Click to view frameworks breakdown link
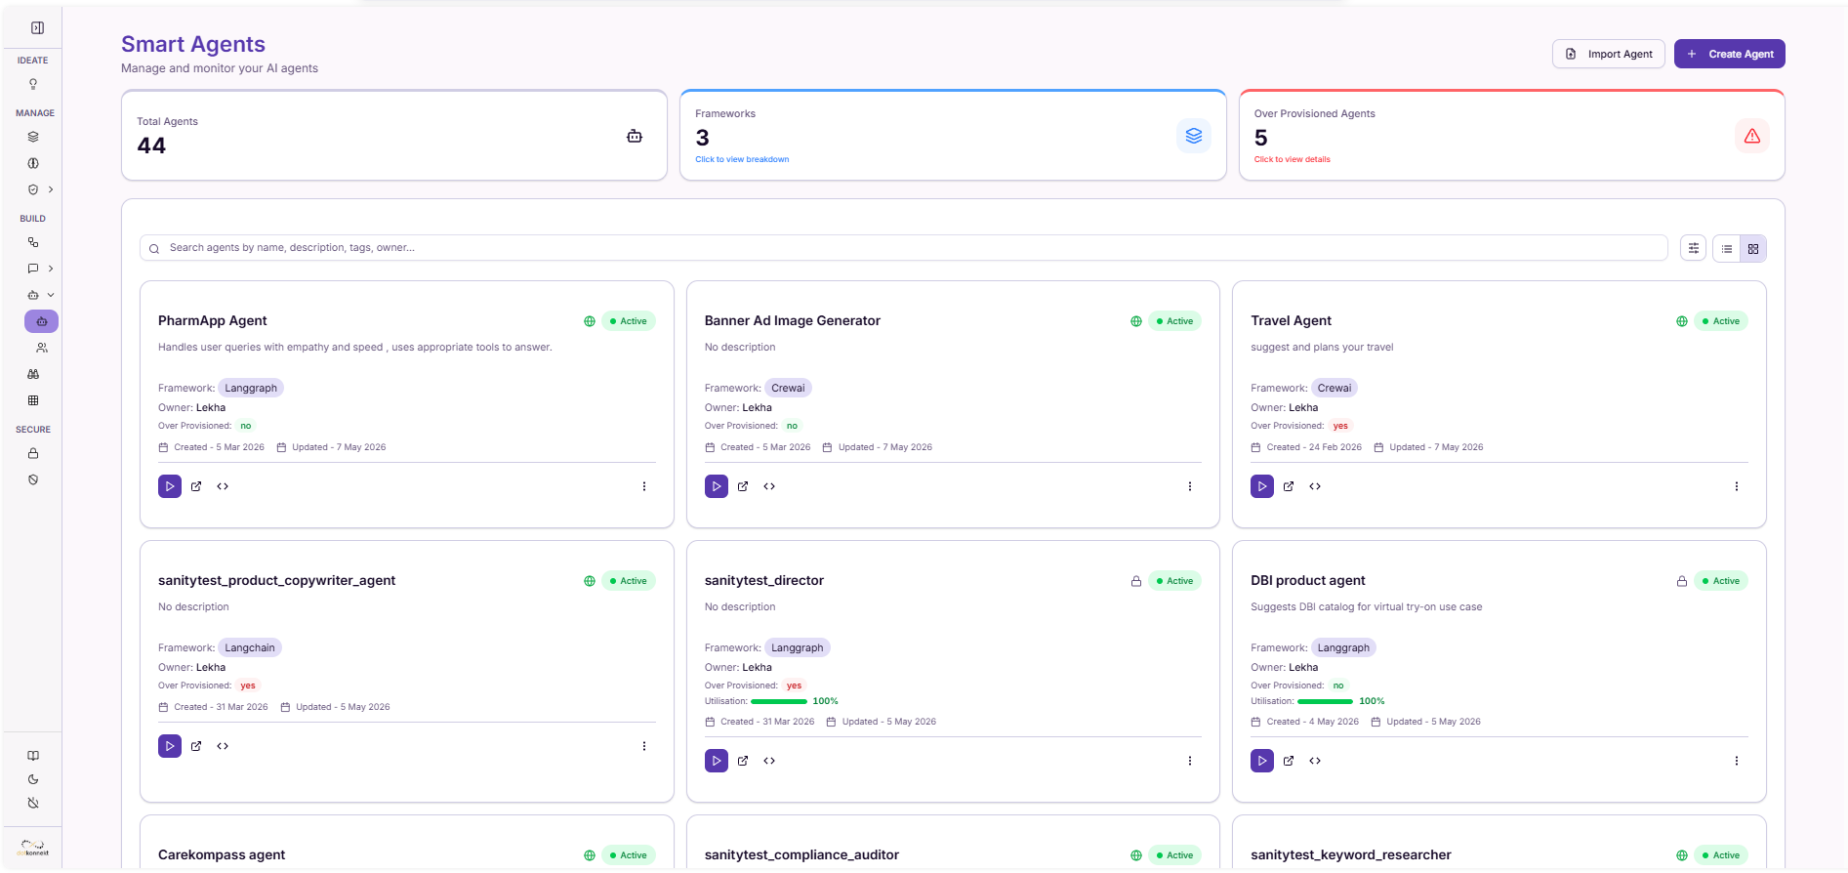The width and height of the screenshot is (1848, 873). coord(742,159)
